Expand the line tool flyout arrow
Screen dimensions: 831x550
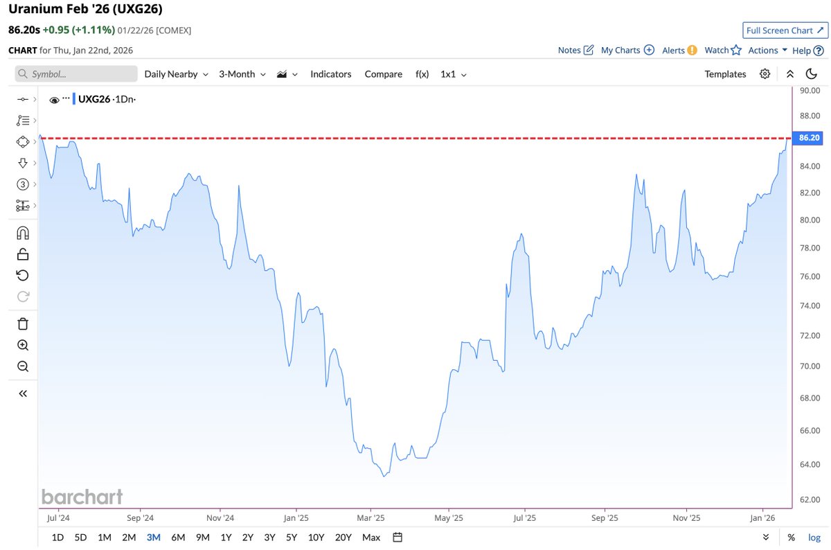click(34, 100)
